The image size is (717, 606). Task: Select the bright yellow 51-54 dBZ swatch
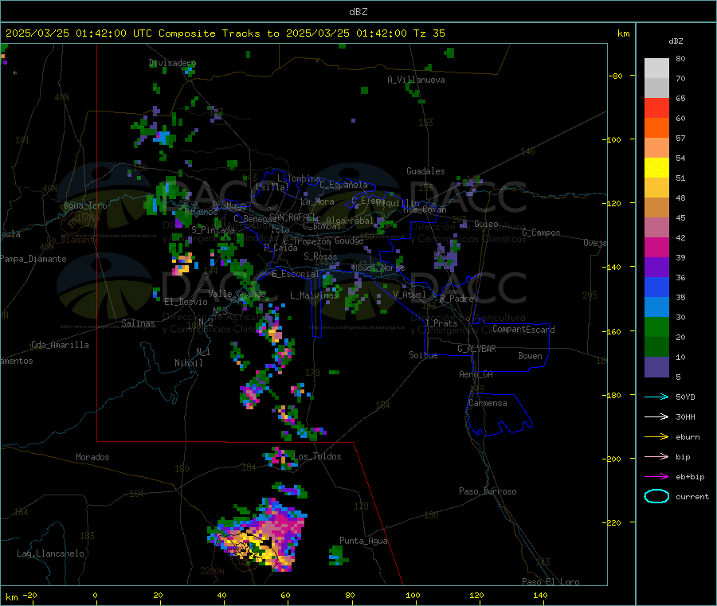click(656, 168)
